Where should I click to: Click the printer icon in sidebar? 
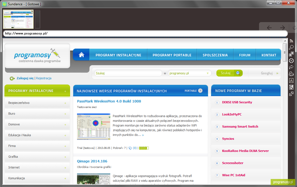(291, 74)
